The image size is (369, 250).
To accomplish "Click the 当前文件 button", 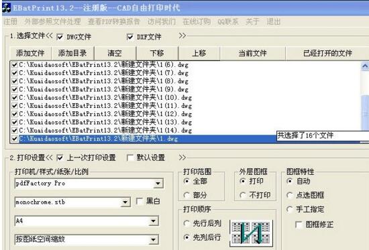I will [x=252, y=53].
